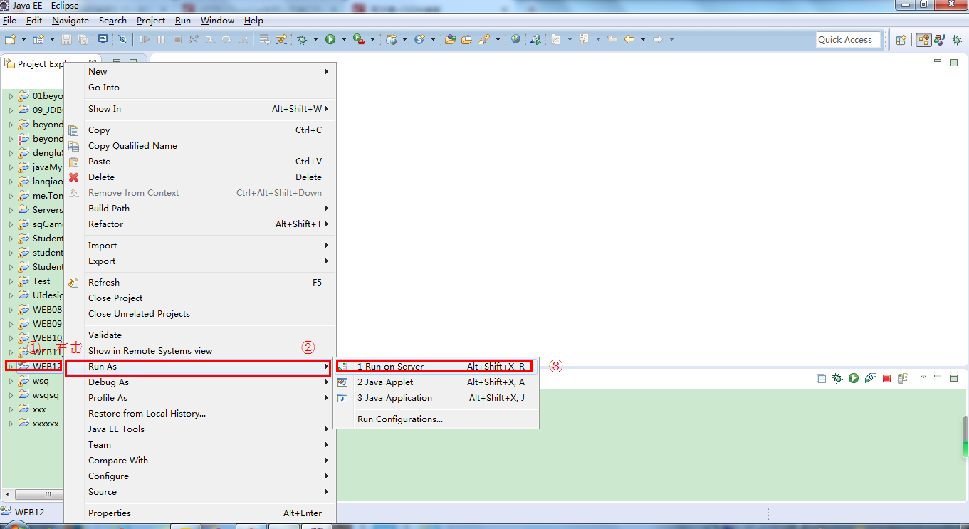The width and height of the screenshot is (969, 529).
Task: Click the Run Last Tool icon with red toolbox
Action: coord(359,39)
